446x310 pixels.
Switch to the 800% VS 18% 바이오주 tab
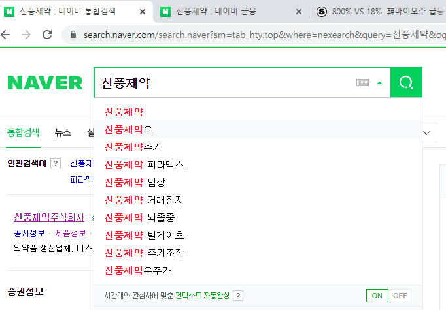tap(380, 12)
